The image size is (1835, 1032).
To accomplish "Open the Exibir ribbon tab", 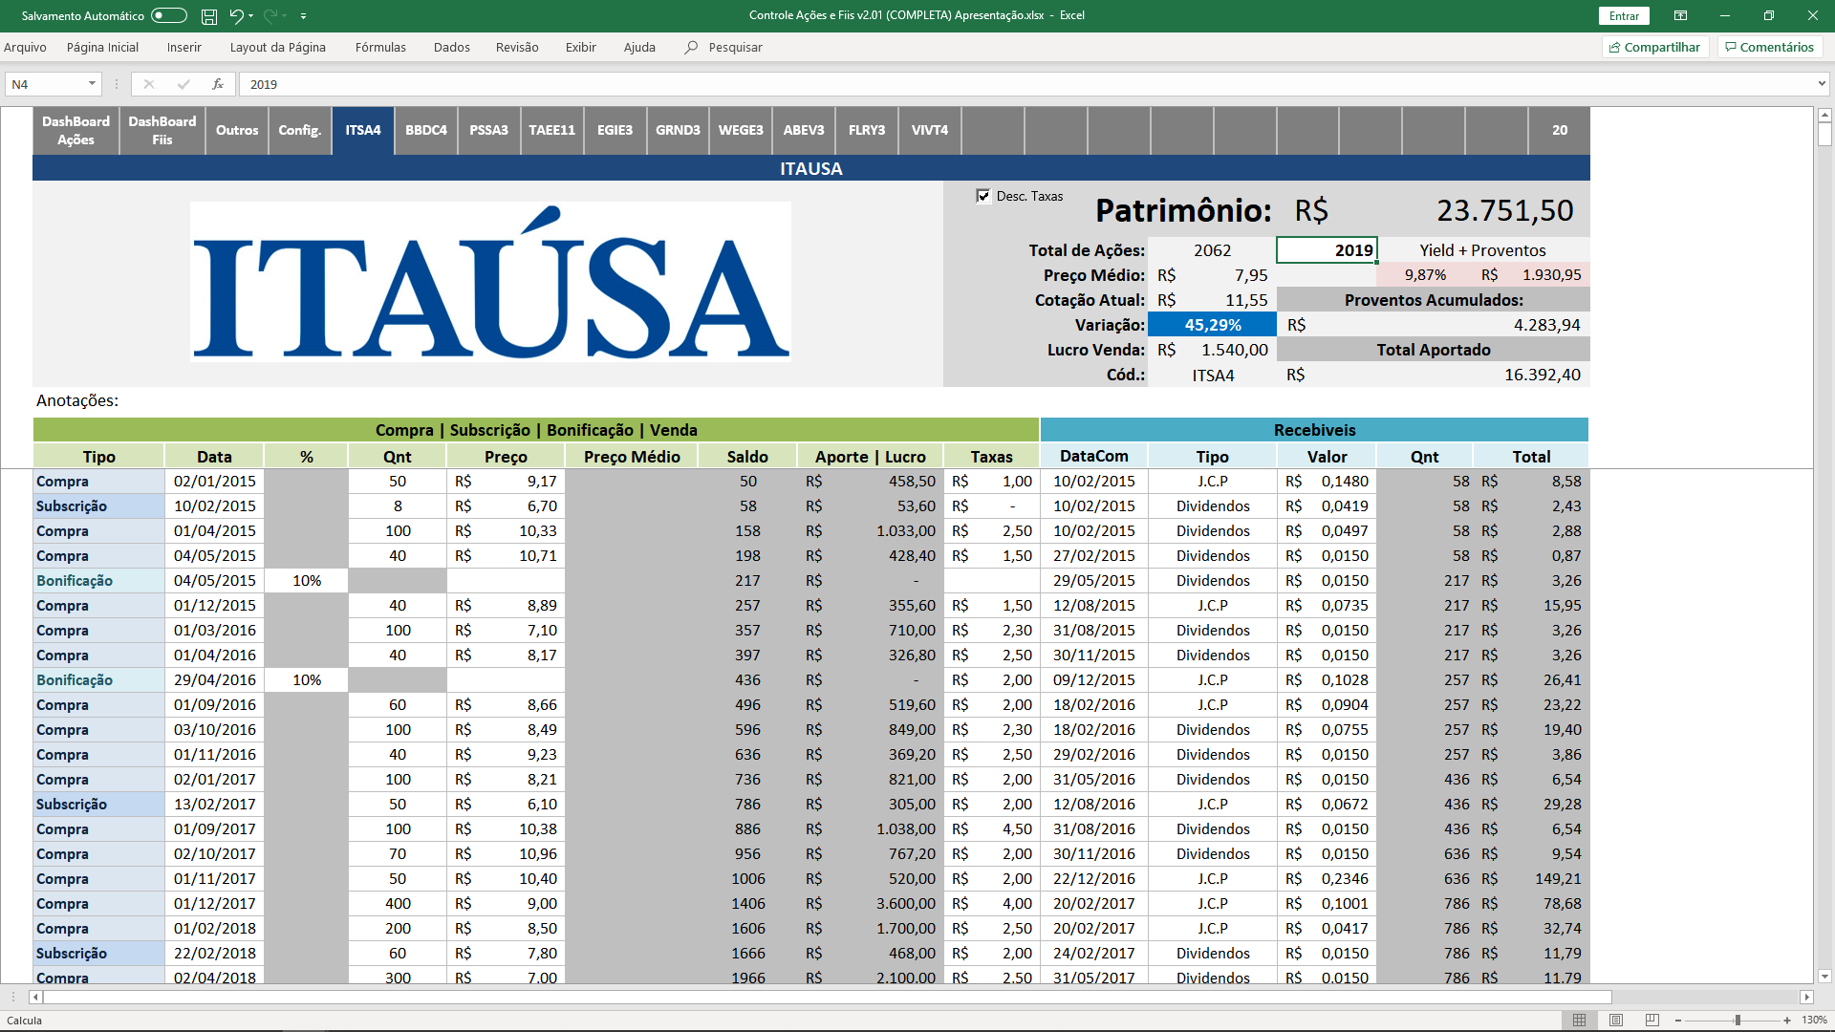I will (x=580, y=47).
